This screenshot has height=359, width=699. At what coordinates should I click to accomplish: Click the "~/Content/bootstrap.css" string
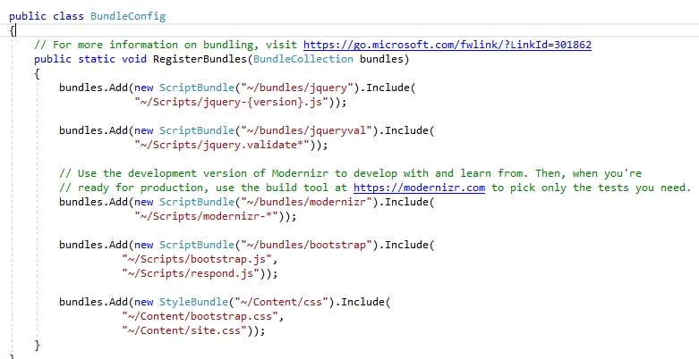(x=200, y=316)
